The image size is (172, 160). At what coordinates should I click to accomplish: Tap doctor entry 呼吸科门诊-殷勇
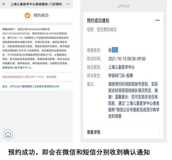point(121,76)
